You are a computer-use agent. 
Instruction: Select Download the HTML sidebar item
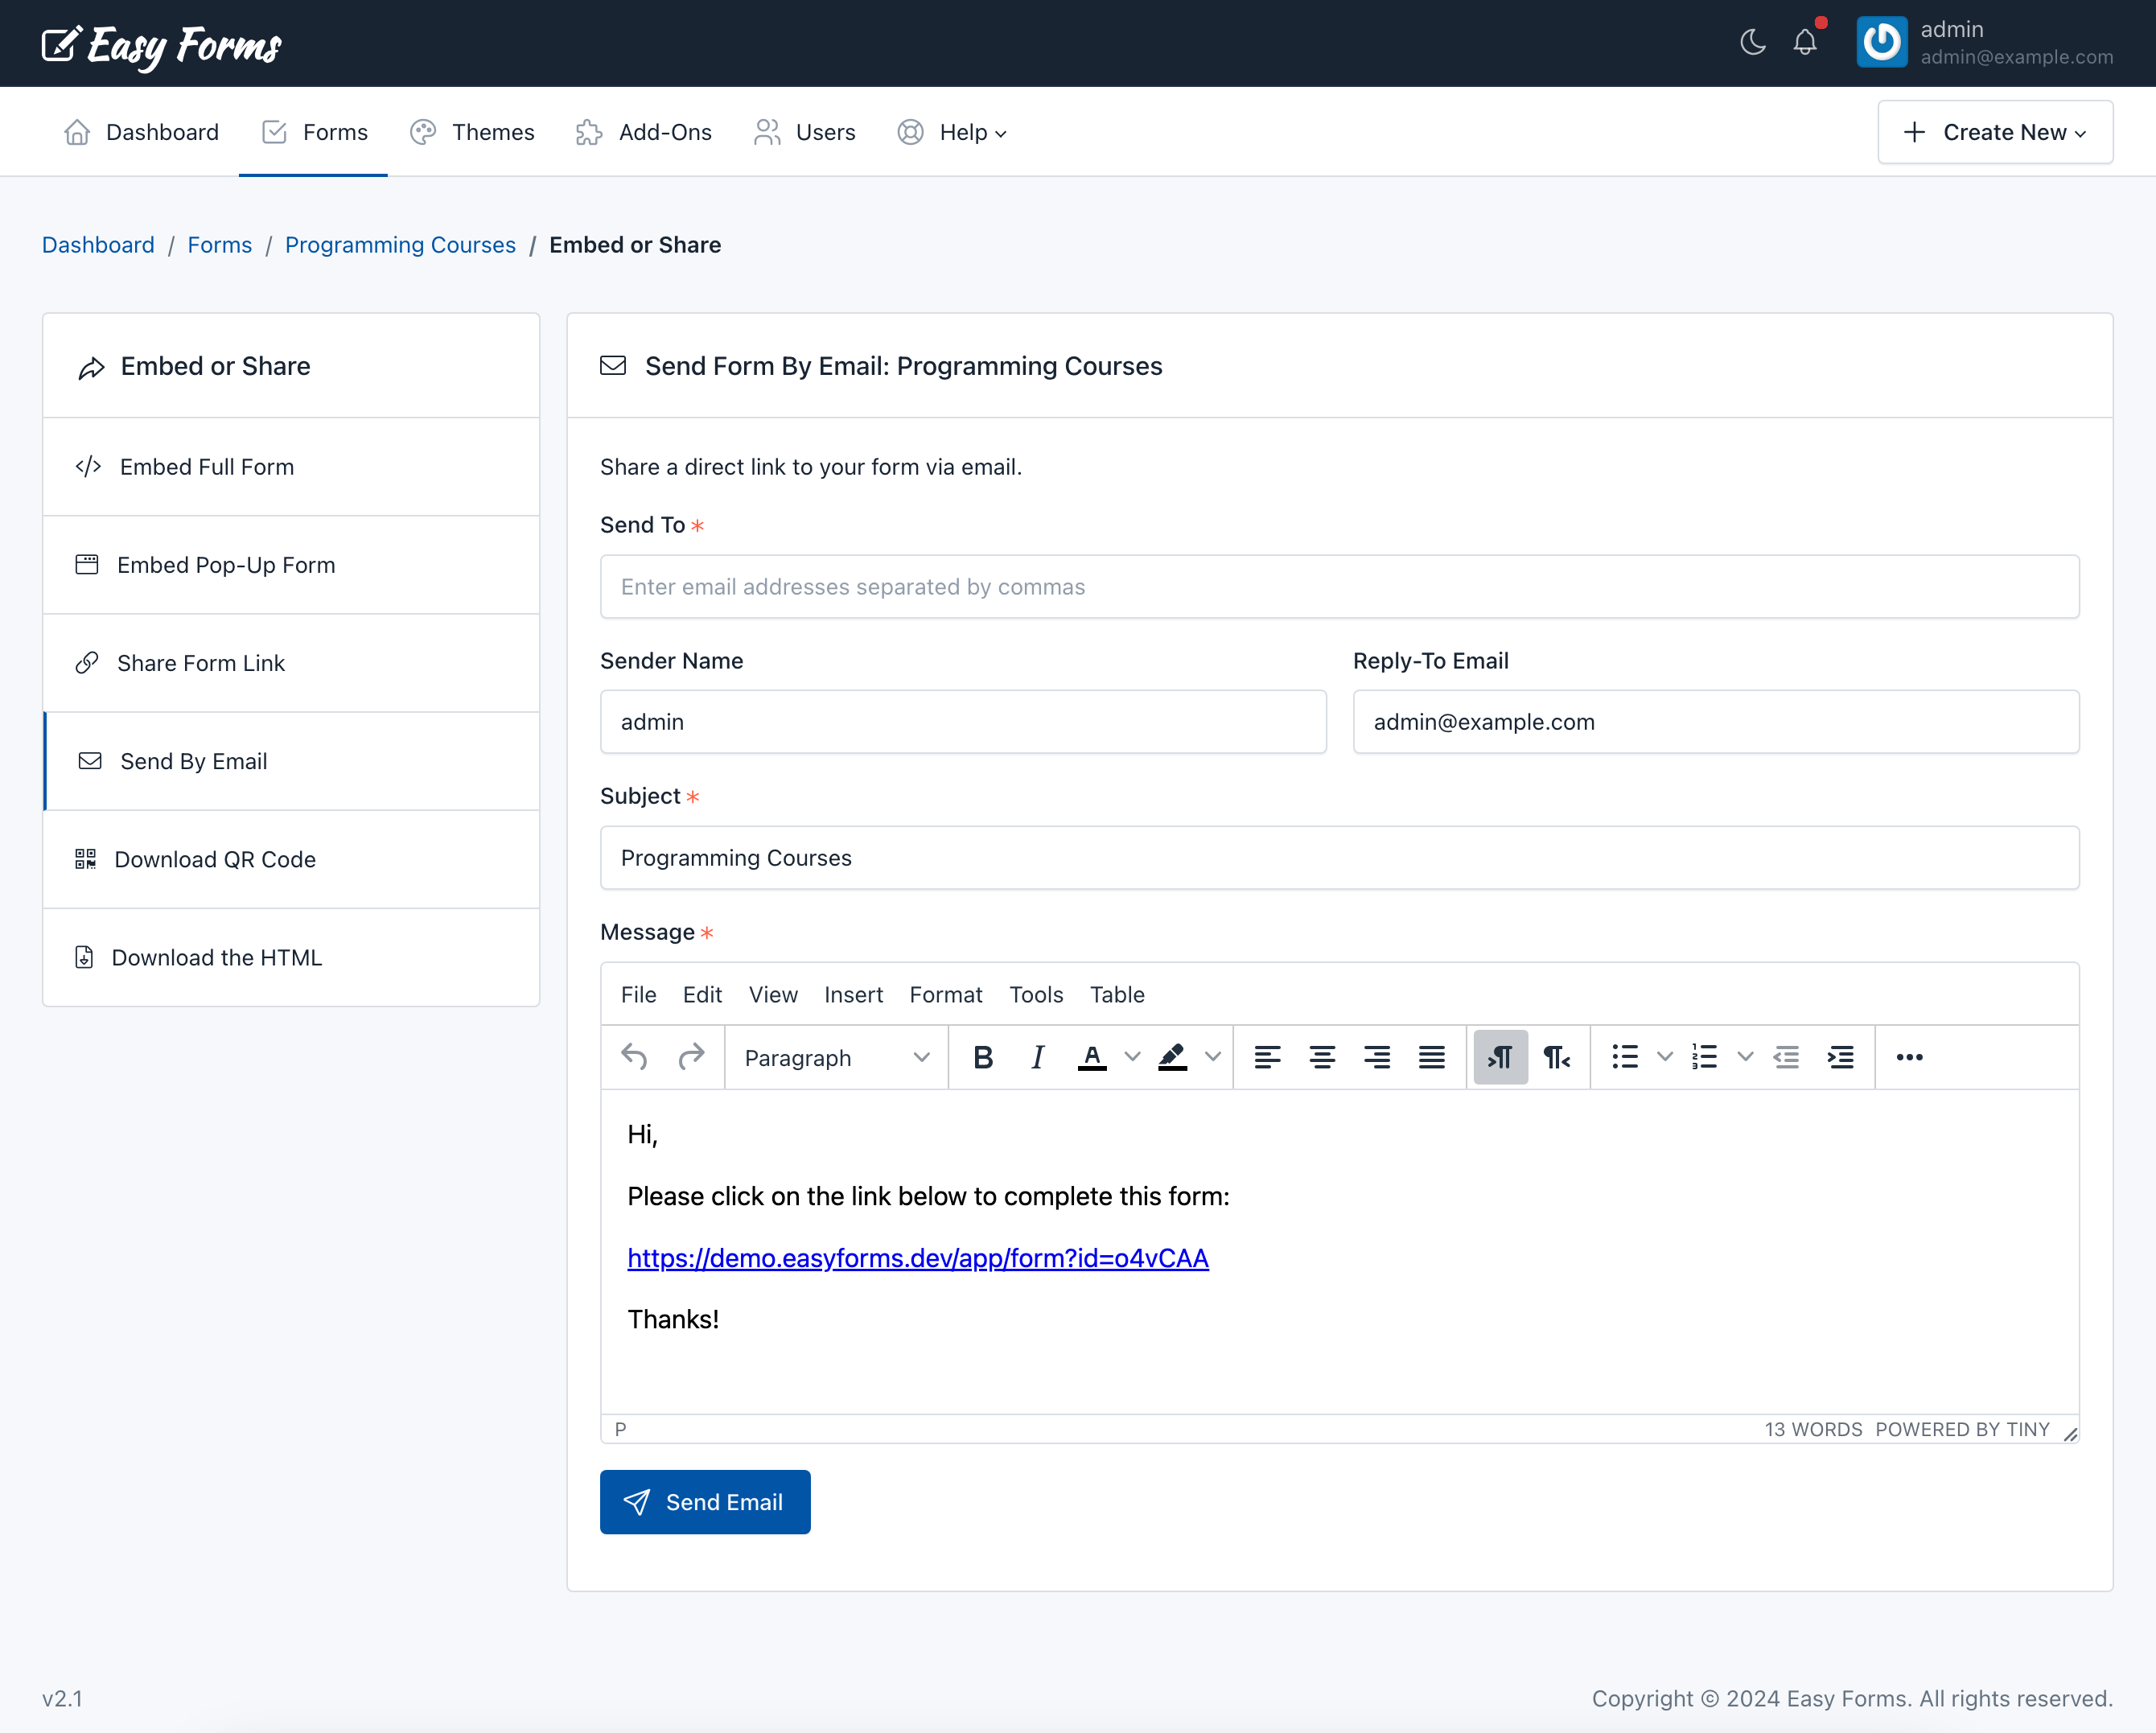click(291, 957)
